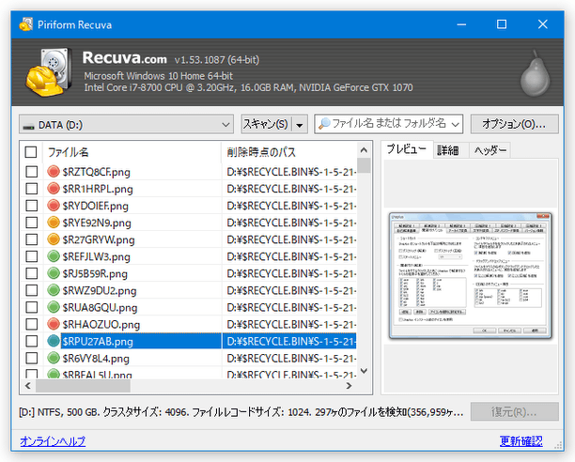Click the magnifier icon in filter box

pos(324,123)
